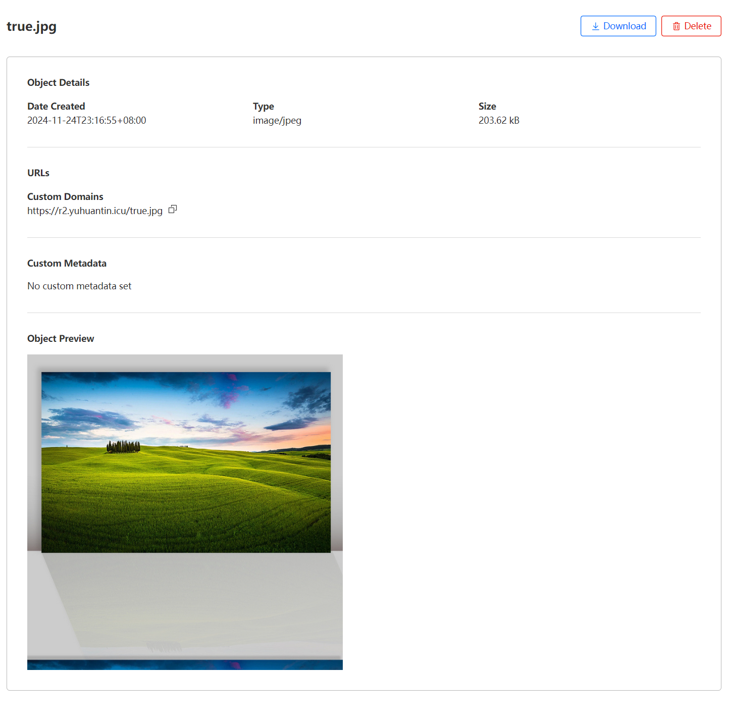Click the Size column label

(x=487, y=106)
